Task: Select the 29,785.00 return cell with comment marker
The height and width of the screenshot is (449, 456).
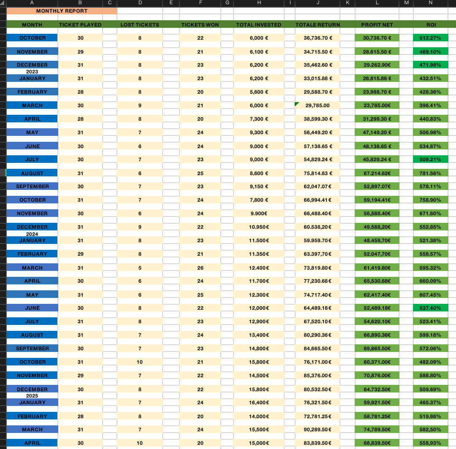Action: tap(318, 105)
